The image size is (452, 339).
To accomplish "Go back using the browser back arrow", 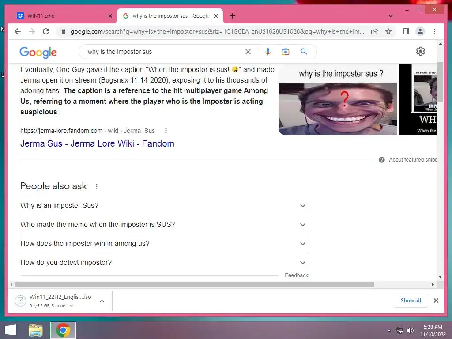I will [x=18, y=31].
